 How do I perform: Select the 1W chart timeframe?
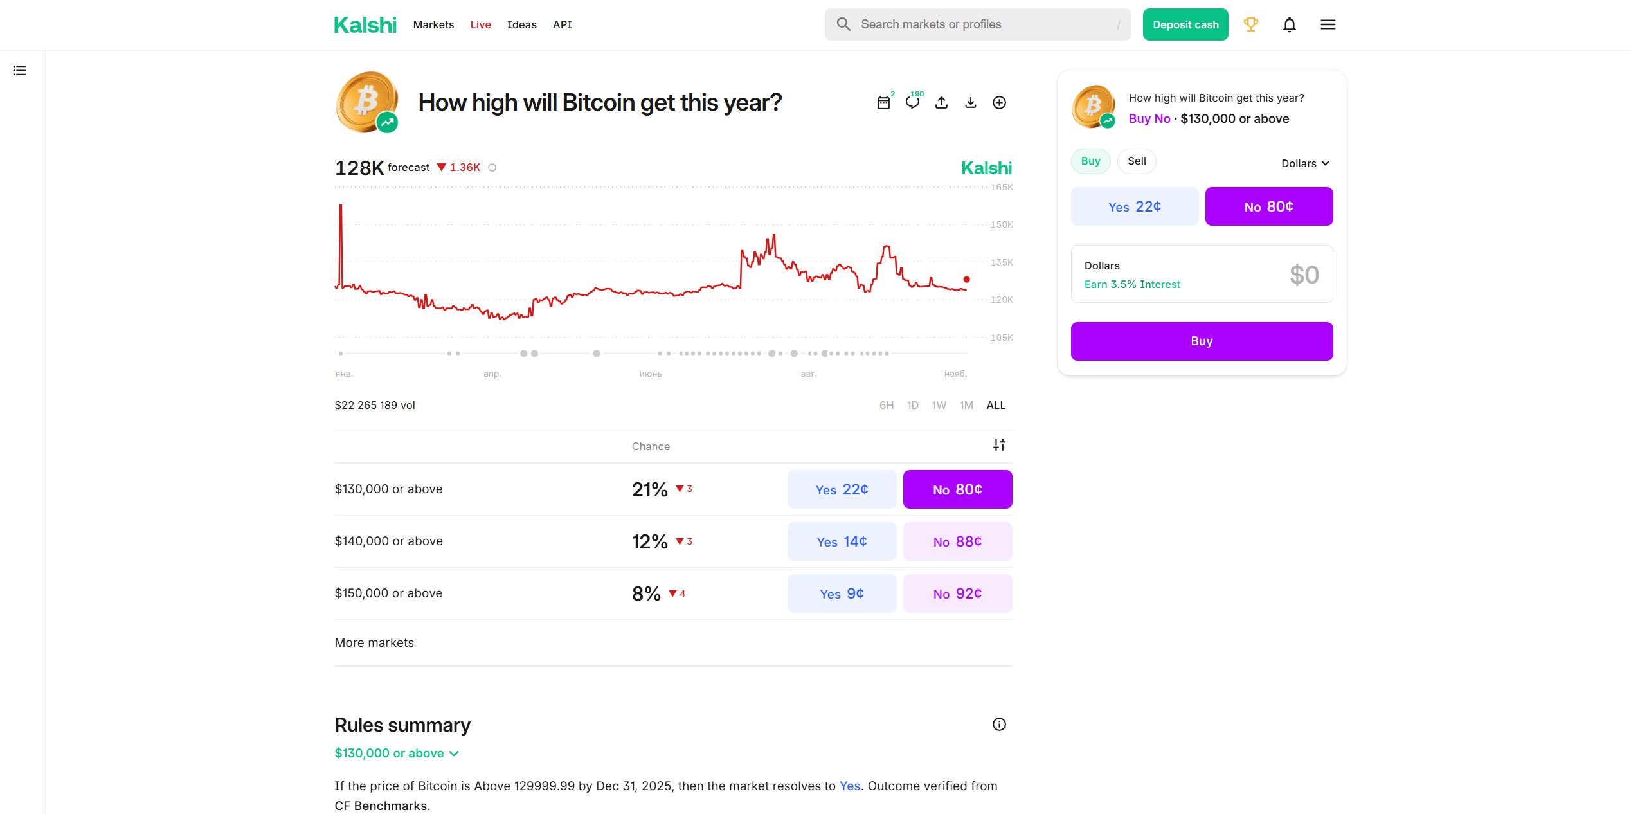coord(939,405)
